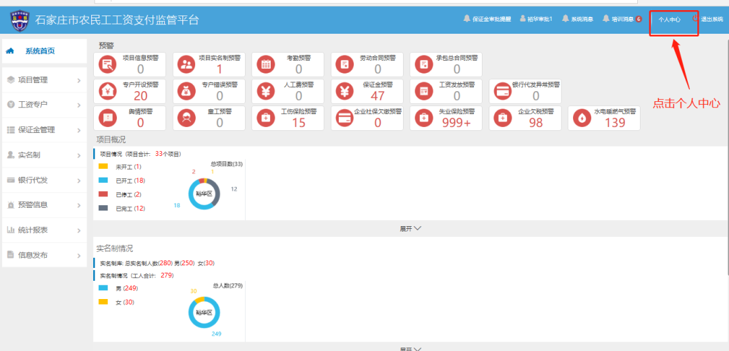Click the 专户开设预警 house icon
The width and height of the screenshot is (729, 351).
point(108,92)
